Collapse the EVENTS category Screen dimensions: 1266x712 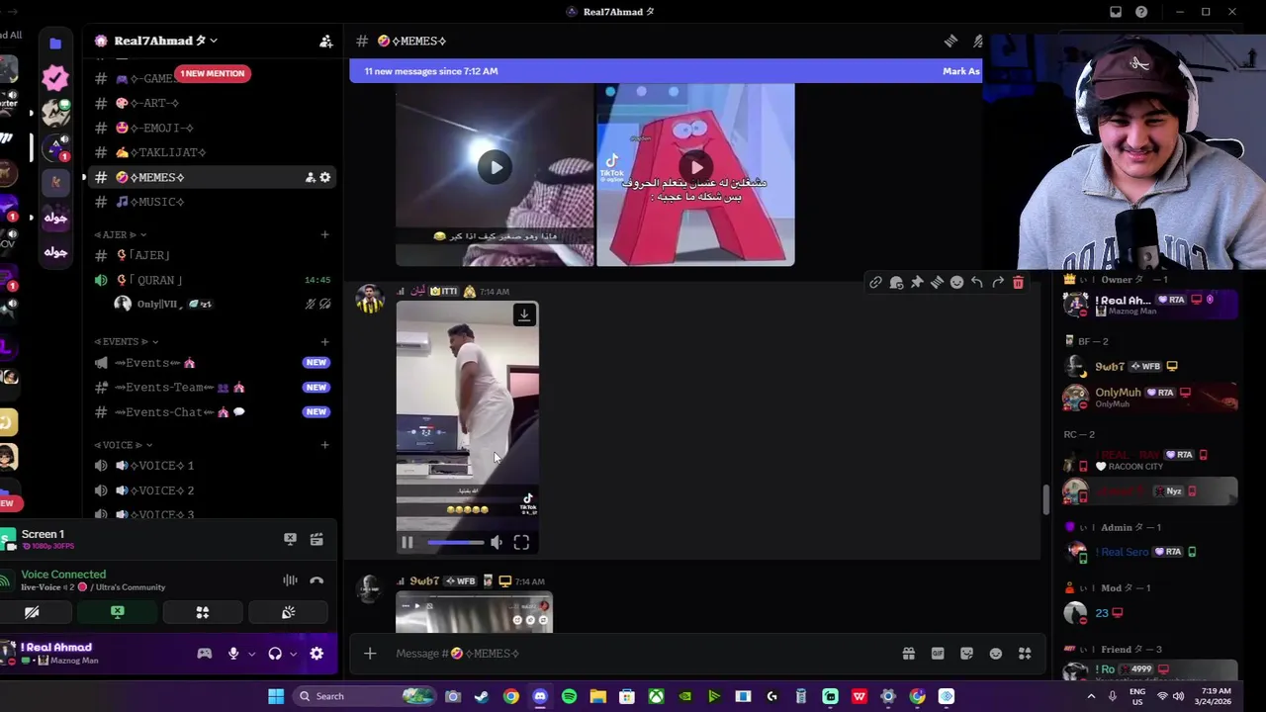128,341
